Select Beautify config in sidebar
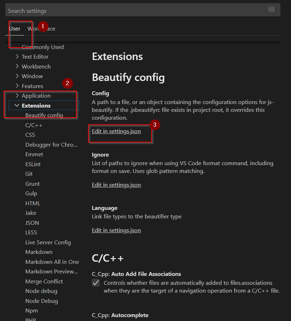Viewport: 291px width, 321px height. pos(44,115)
